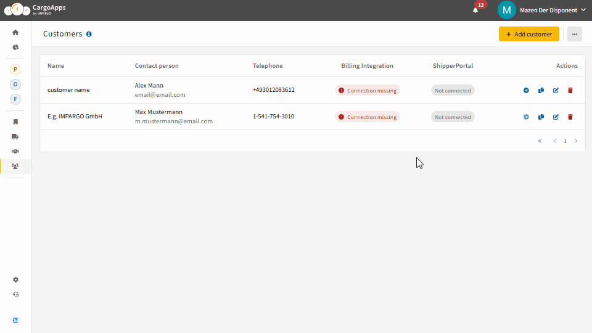Open the bookmark icon in sidebar
This screenshot has height=333, width=592.
15,121
